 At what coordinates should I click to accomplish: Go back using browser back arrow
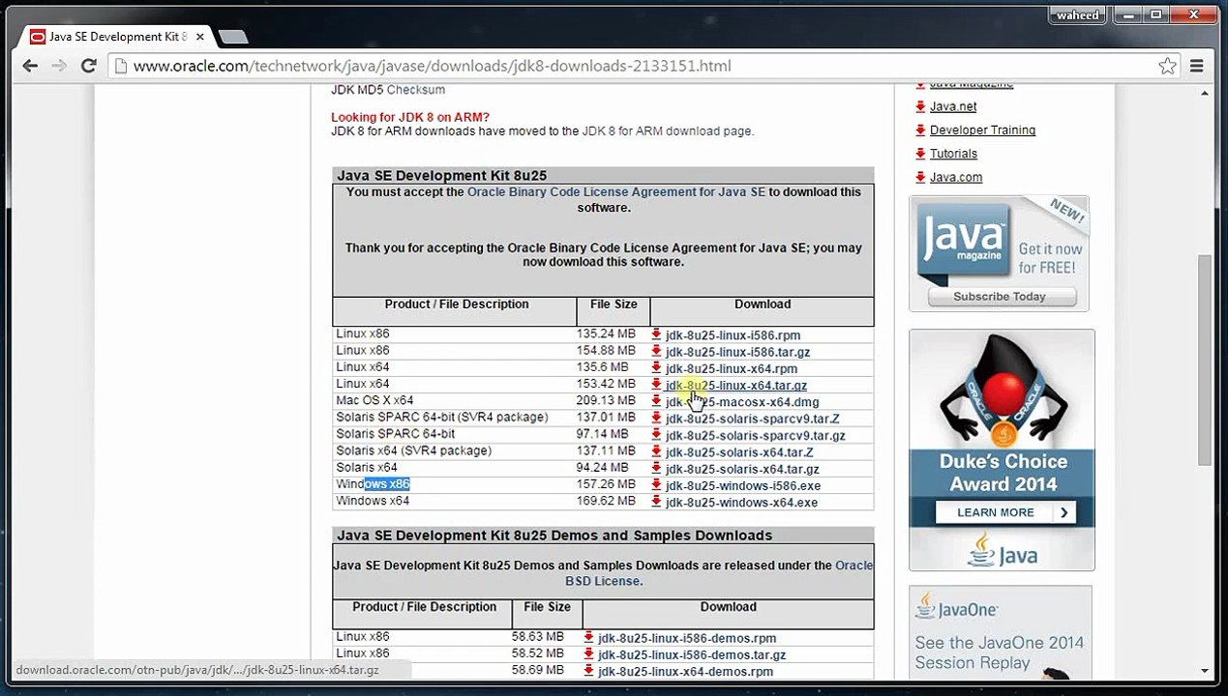(x=30, y=66)
